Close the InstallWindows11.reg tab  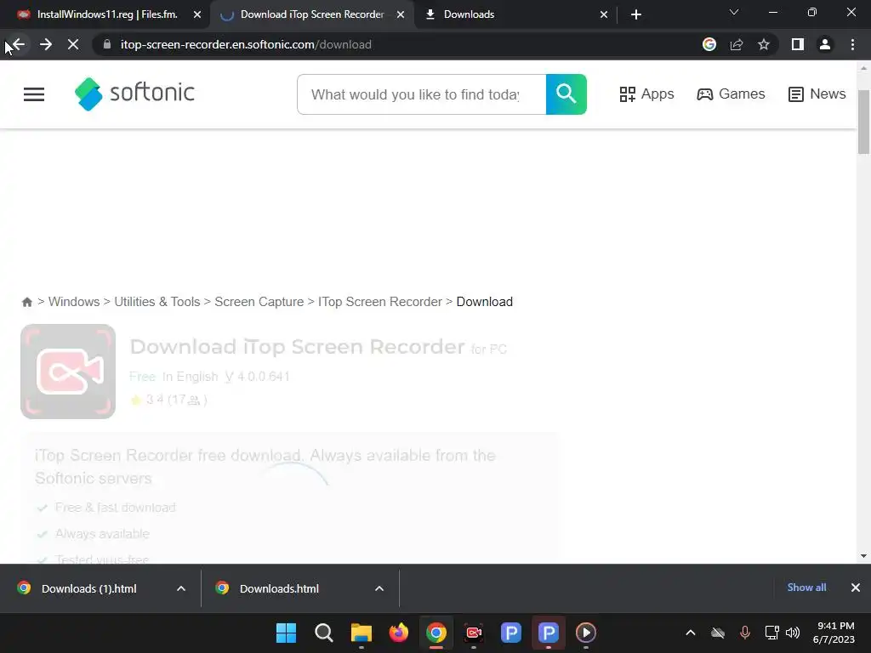click(197, 15)
